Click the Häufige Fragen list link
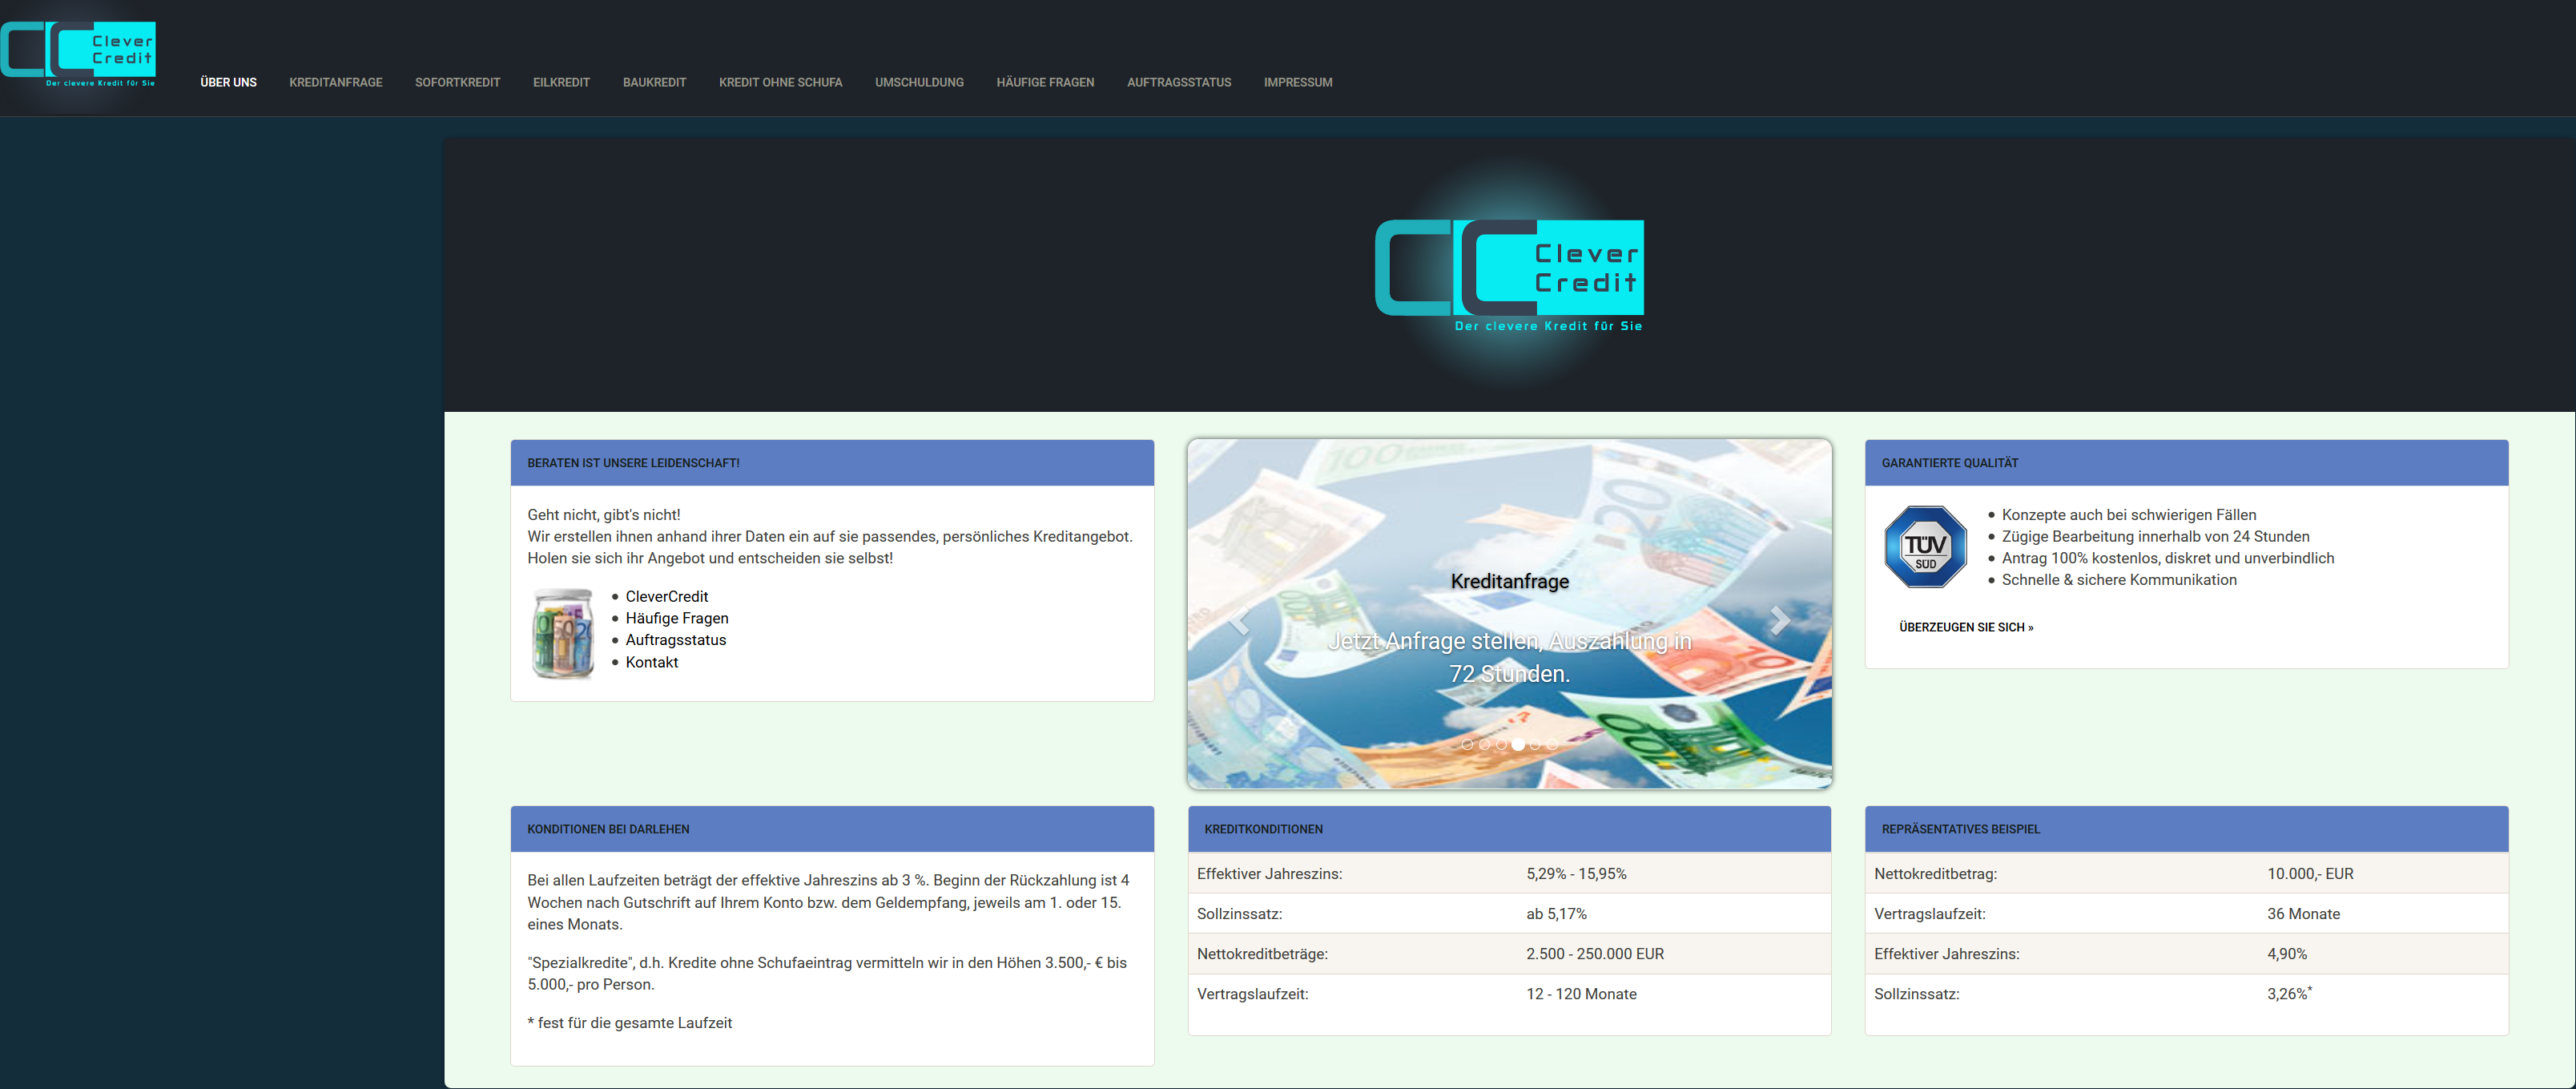Viewport: 2576px width, 1089px height. coord(677,618)
